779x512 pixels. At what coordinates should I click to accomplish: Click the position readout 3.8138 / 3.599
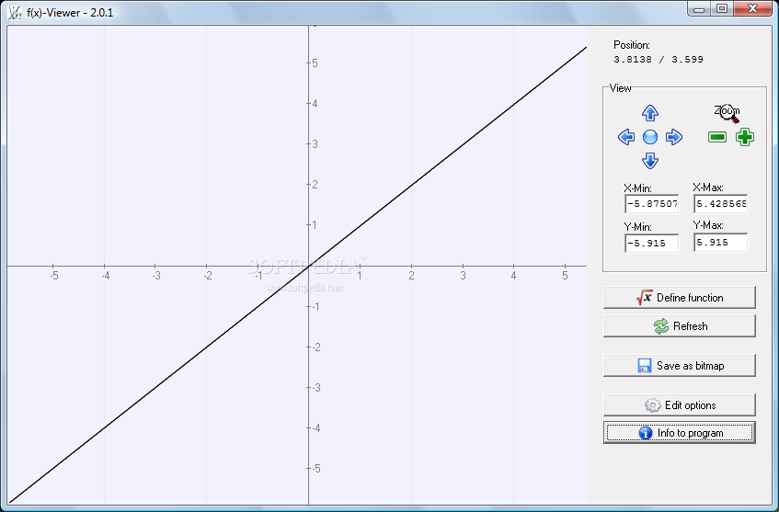pyautogui.click(x=659, y=60)
